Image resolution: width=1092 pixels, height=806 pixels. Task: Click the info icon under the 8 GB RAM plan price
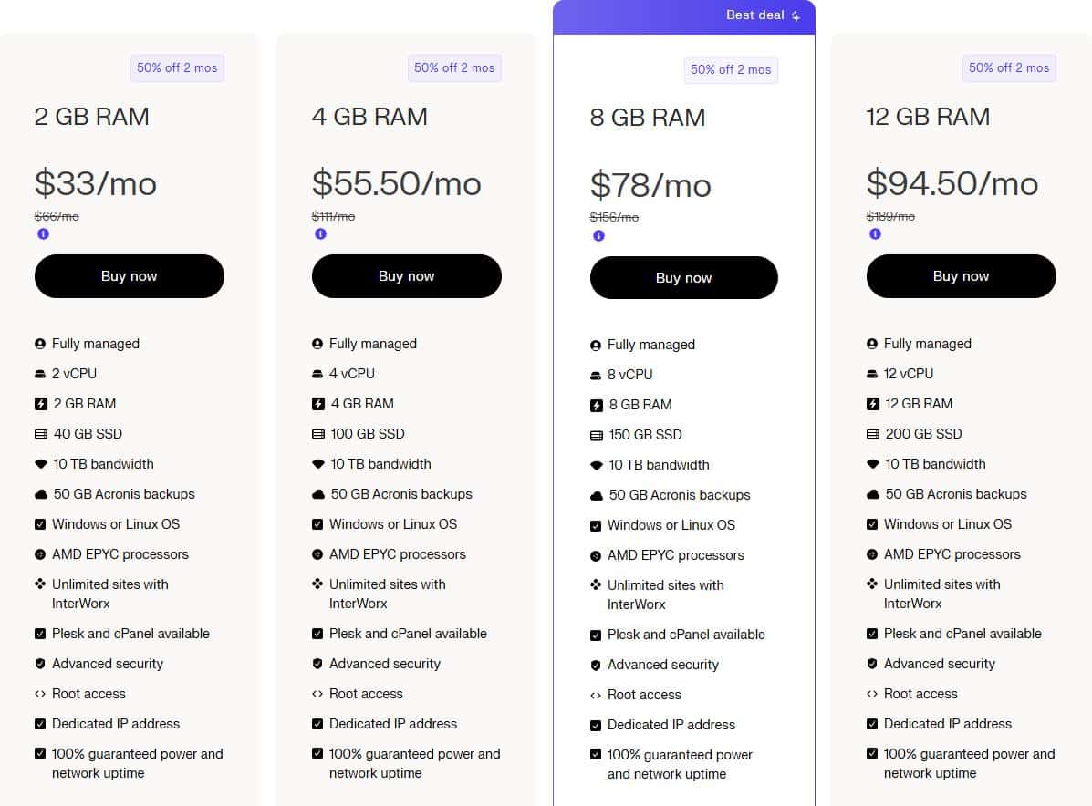(x=598, y=235)
